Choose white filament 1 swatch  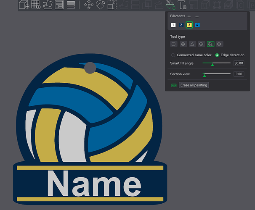[x=173, y=25]
